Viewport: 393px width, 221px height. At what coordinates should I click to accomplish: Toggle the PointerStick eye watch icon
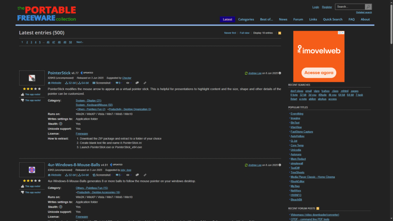(128, 83)
